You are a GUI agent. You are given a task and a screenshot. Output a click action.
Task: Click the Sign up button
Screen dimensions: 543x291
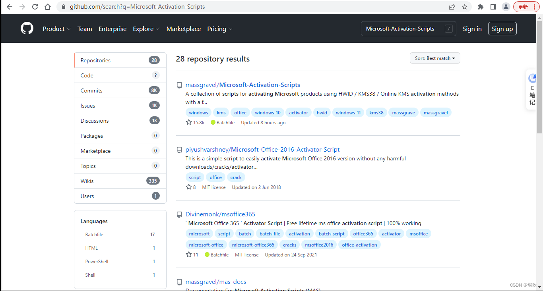point(502,29)
